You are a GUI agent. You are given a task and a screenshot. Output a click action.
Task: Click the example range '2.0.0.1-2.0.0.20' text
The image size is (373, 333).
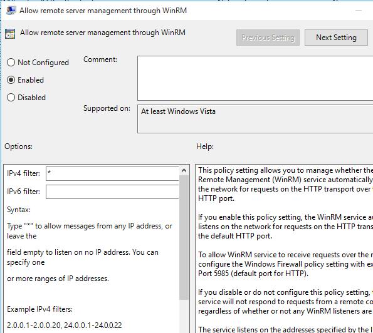(34, 325)
